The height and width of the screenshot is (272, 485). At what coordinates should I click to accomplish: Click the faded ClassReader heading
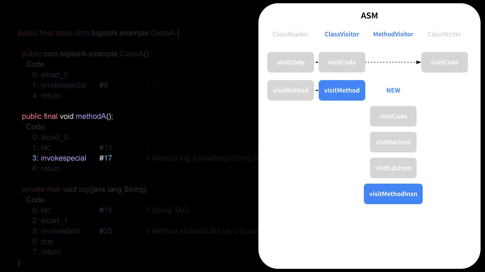coord(290,34)
